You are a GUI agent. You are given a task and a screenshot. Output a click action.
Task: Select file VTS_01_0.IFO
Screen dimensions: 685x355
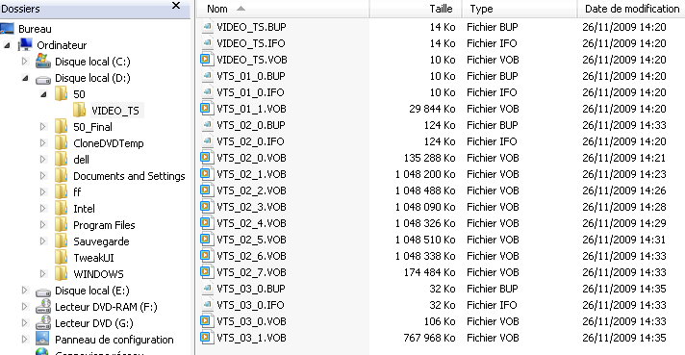click(250, 92)
